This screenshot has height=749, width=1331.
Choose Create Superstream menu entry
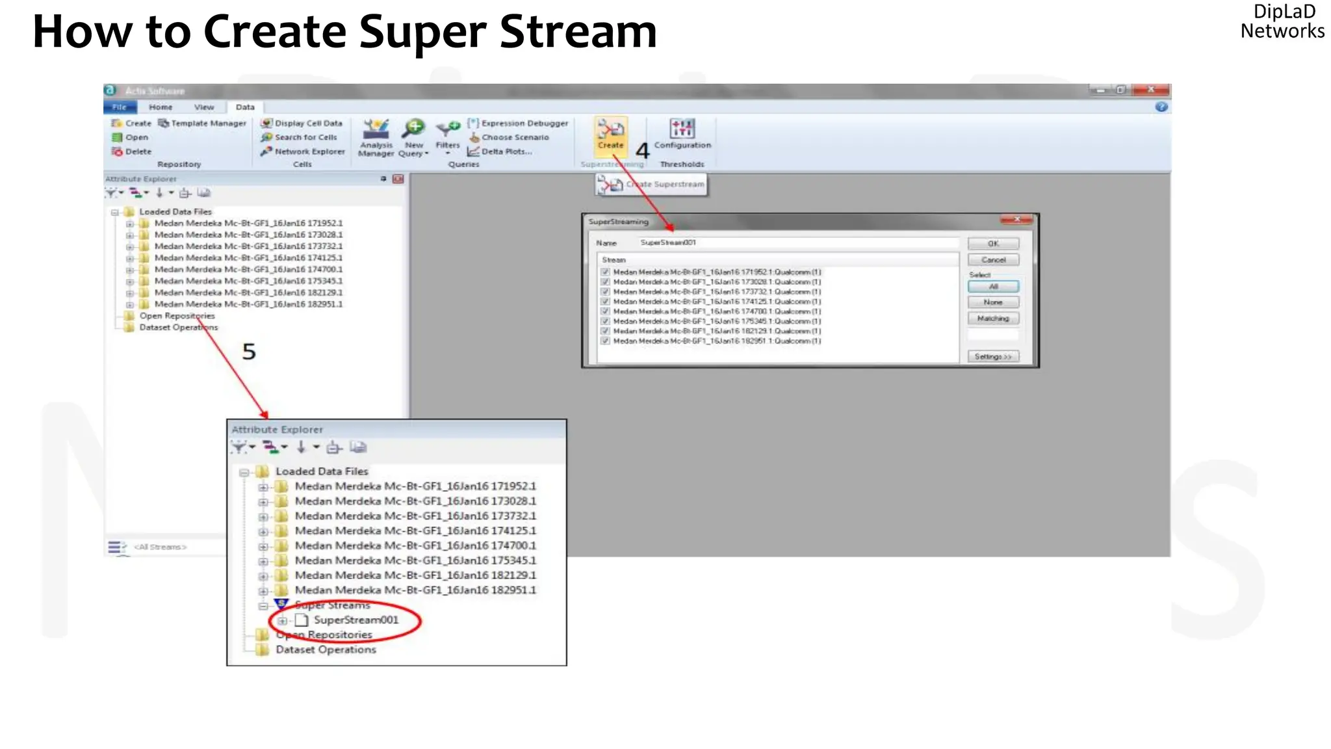[x=651, y=185]
